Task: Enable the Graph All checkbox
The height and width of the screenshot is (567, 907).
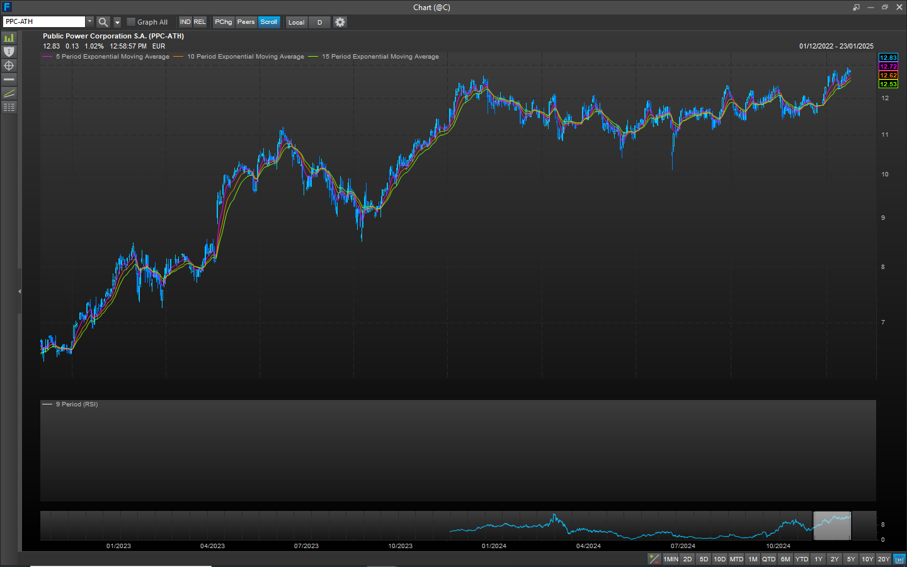Action: coord(131,22)
